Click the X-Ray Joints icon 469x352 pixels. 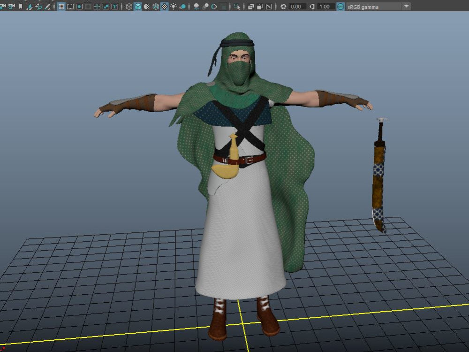(x=269, y=6)
